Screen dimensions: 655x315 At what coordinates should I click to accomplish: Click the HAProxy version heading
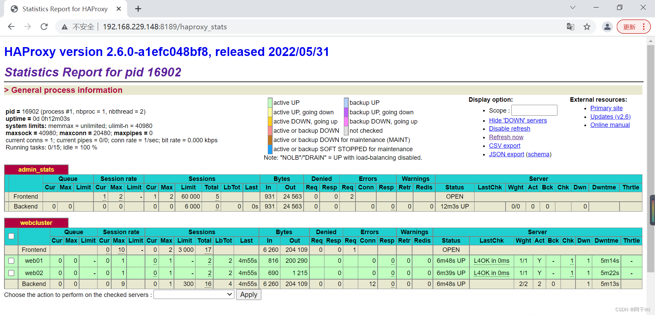coord(167,52)
